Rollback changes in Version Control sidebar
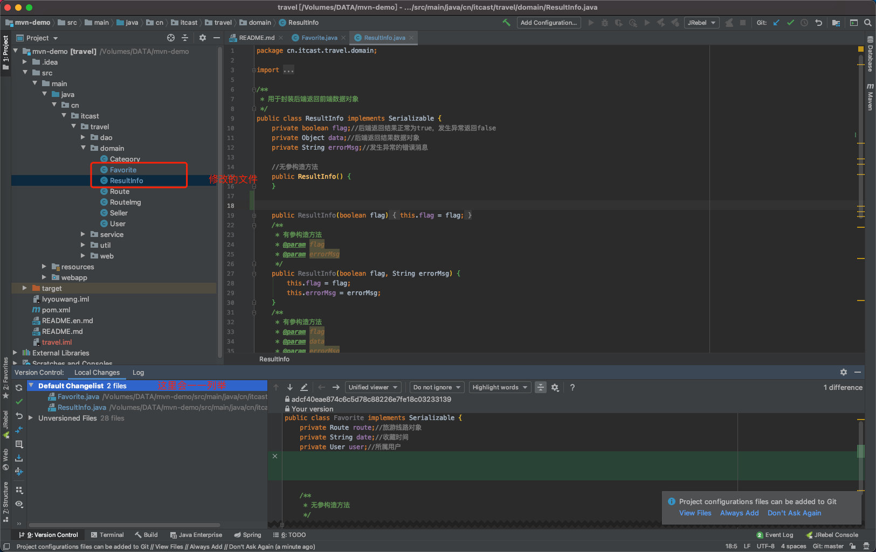Image resolution: width=876 pixels, height=552 pixels. coord(19,416)
